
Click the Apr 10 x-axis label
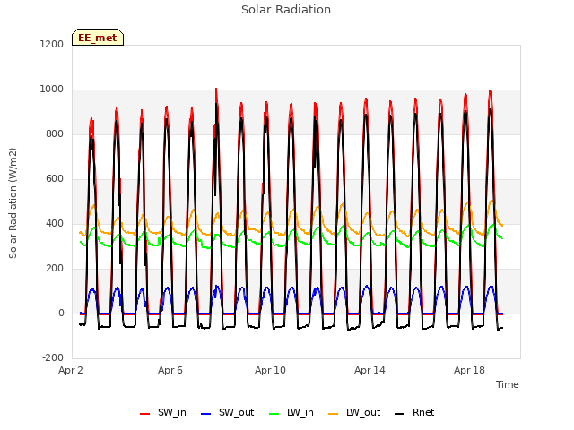click(x=270, y=370)
